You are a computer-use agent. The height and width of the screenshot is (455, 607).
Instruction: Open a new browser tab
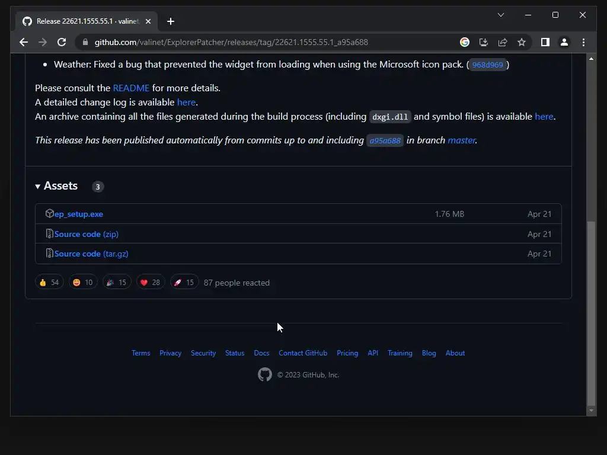(170, 21)
